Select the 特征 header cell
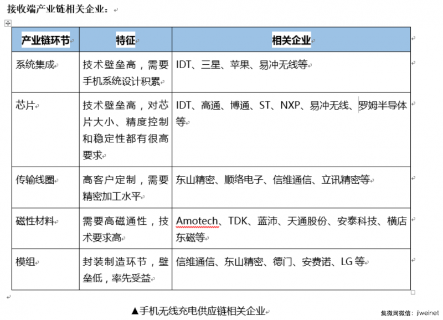Image resolution: width=443 pixels, height=320 pixels. (126, 39)
